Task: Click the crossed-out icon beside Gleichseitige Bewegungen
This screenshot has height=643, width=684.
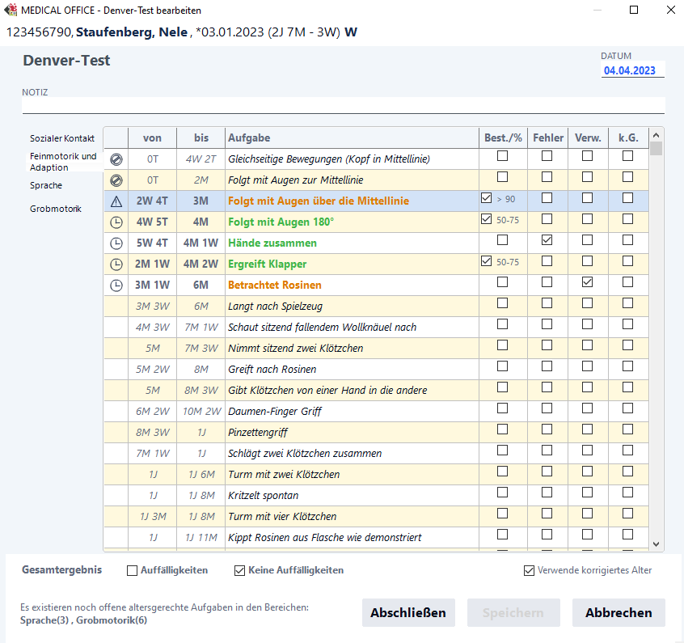Action: click(x=116, y=159)
